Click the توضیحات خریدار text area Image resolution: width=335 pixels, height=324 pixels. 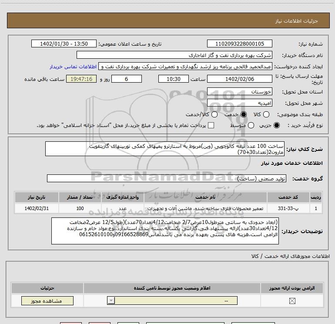tap(165, 231)
